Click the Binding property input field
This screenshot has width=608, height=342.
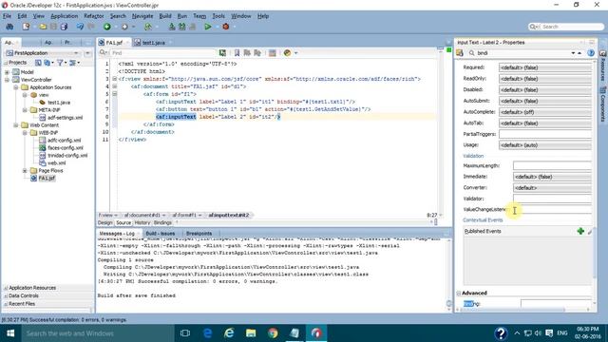pyautogui.click(x=556, y=304)
